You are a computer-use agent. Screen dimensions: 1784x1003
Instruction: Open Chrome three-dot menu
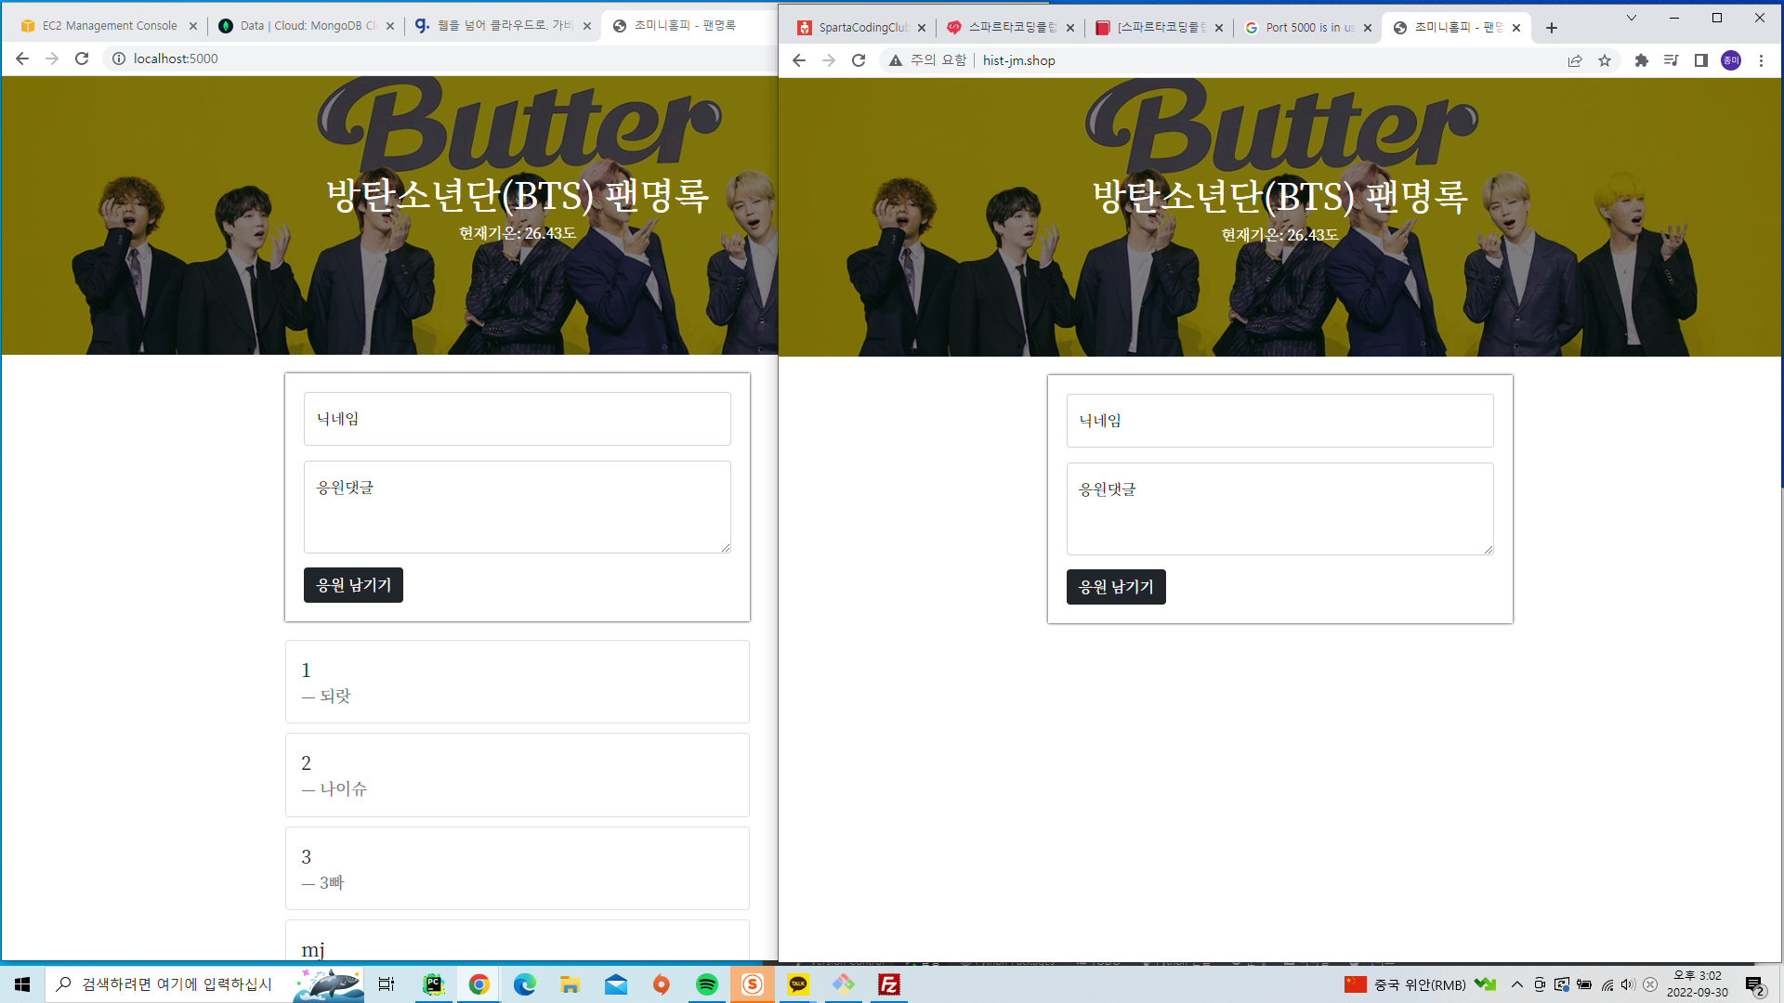point(1761,60)
